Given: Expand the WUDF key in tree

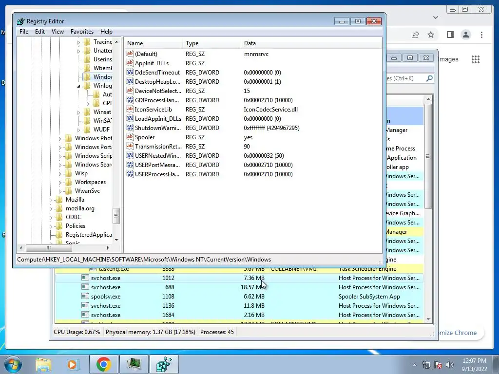Looking at the screenshot, I should (78, 130).
